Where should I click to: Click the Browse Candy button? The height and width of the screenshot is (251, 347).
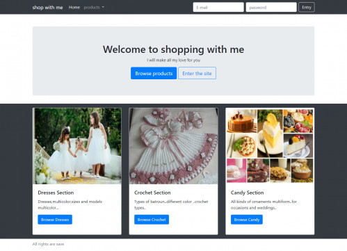coord(247,220)
